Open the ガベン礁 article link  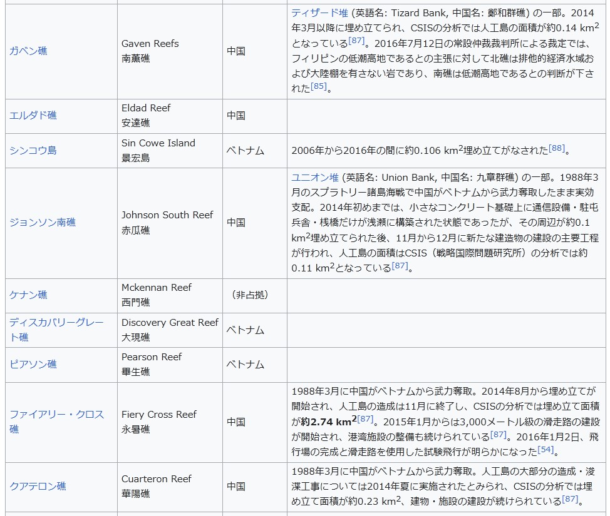coord(28,51)
